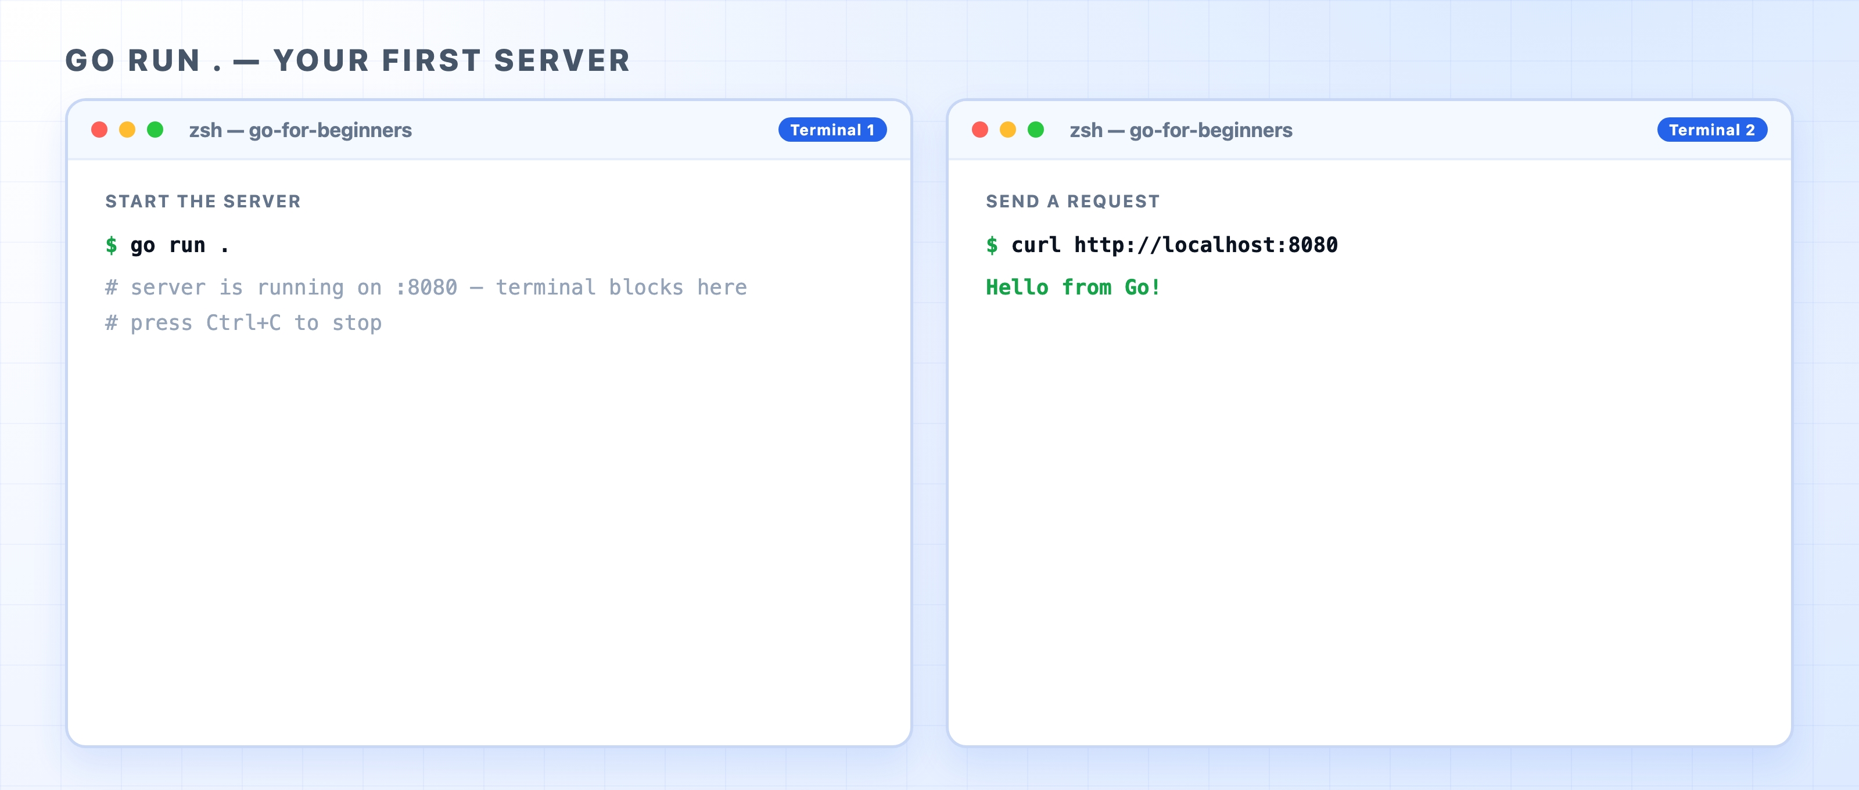Click green zoom dot in Terminal 2
The image size is (1859, 790).
click(1036, 130)
